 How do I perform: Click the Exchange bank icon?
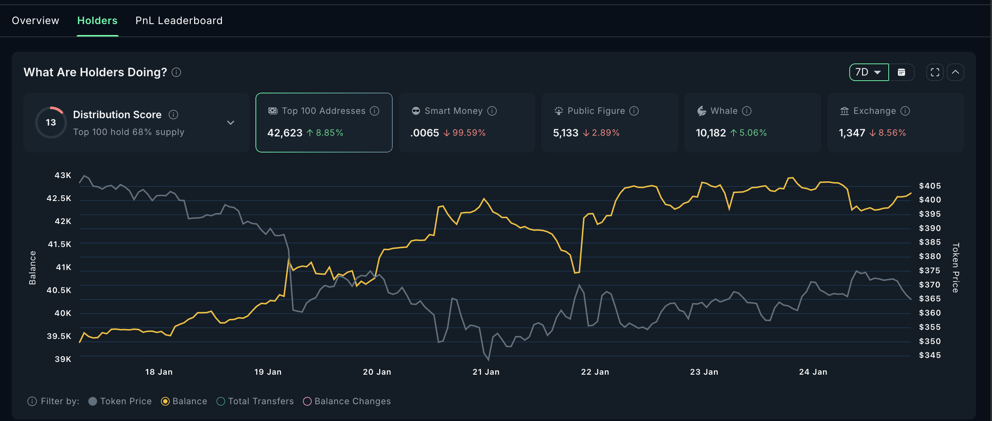[x=844, y=111]
